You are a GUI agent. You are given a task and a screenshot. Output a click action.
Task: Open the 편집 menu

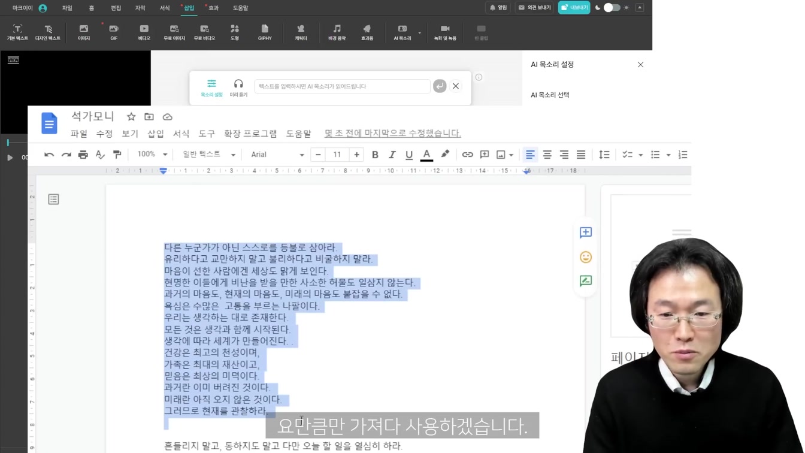tap(116, 8)
